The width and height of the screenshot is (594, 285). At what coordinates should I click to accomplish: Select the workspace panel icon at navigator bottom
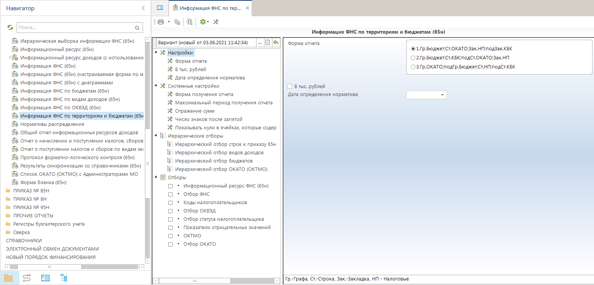pyautogui.click(x=45, y=278)
